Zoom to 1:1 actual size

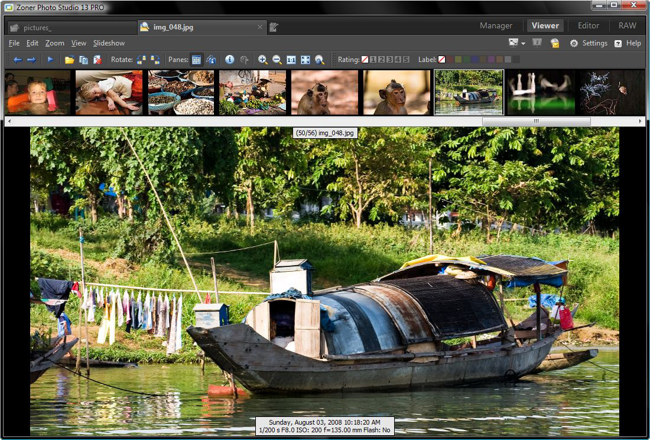point(290,59)
